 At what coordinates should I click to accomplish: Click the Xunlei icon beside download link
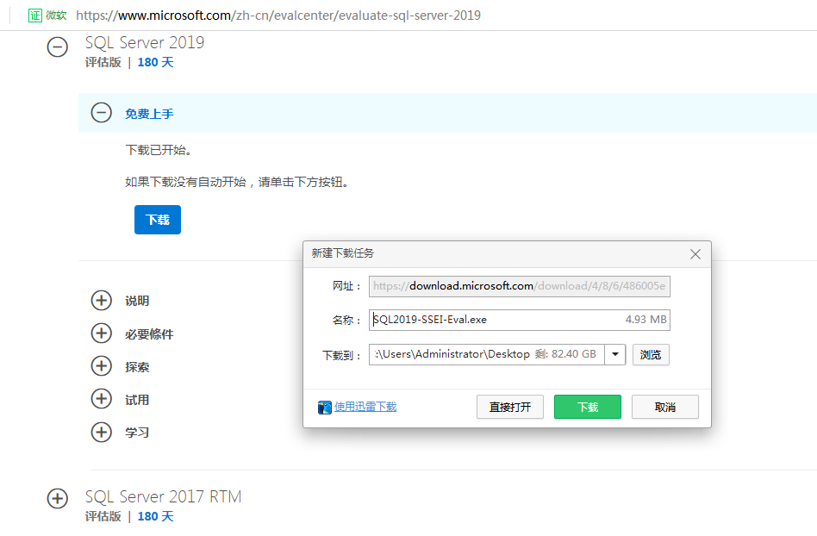point(325,408)
